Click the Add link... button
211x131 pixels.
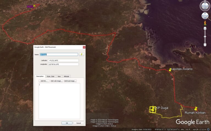pyautogui.click(x=44, y=81)
